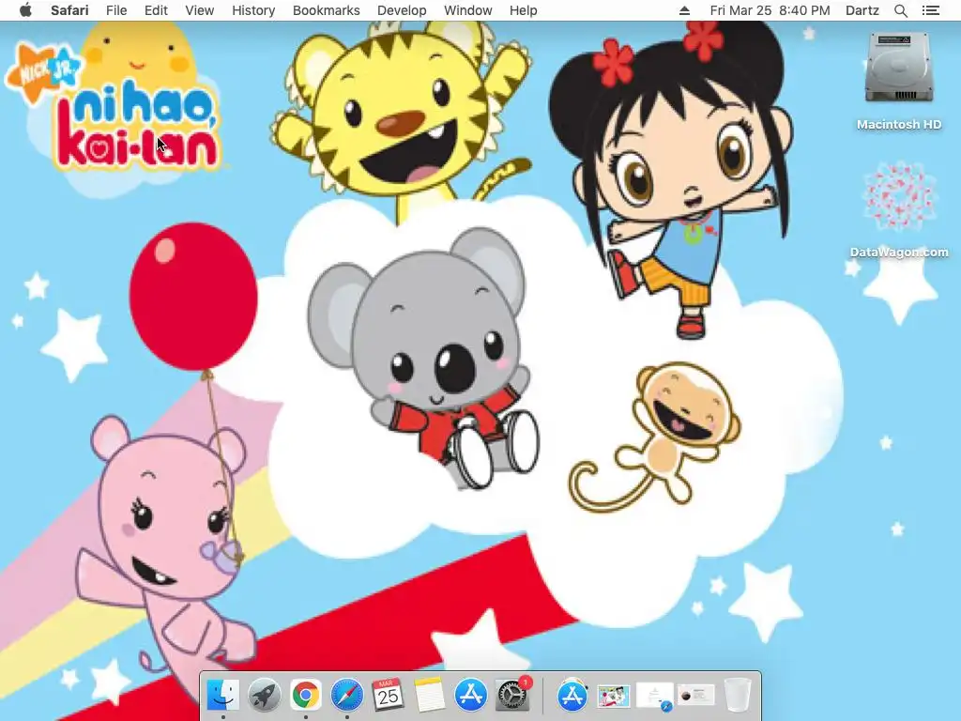
Task: Open the View menu
Action: [199, 10]
